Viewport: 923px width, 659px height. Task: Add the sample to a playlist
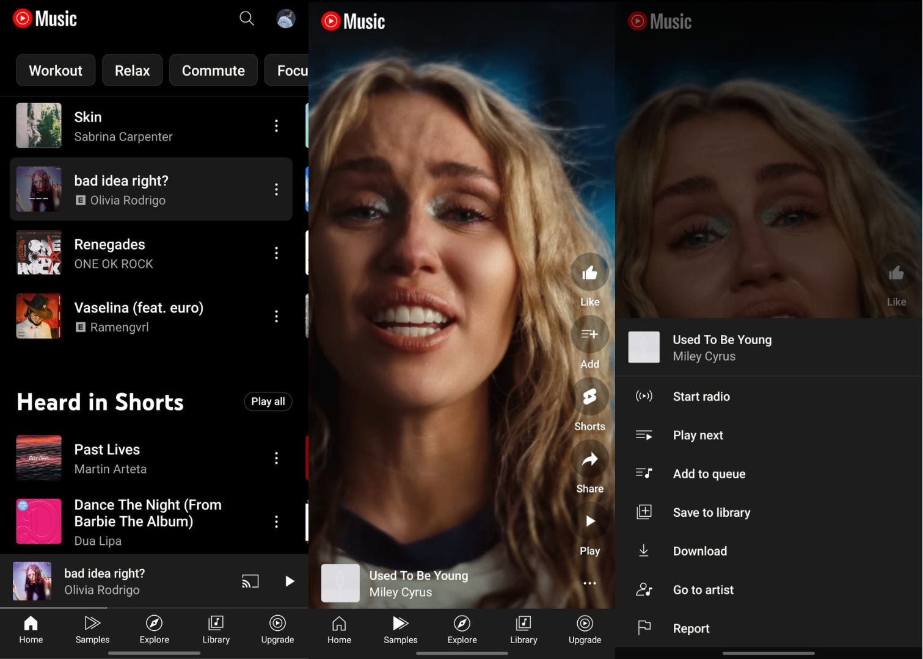coord(589,335)
